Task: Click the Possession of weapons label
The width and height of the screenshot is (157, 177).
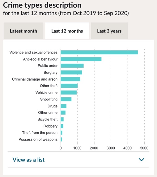Action: coord(38,139)
